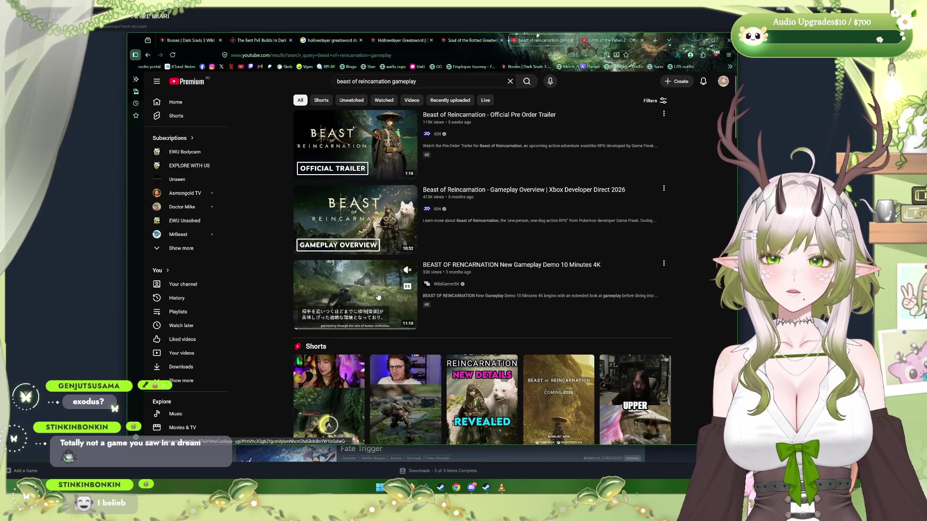This screenshot has height=521, width=927.
Task: Go back with the browser back arrow
Action: coord(148,55)
